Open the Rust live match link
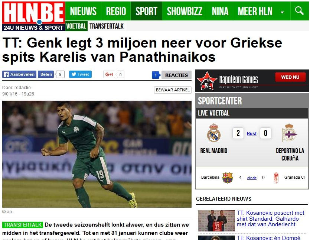This screenshot has height=240, width=310. coord(252,134)
